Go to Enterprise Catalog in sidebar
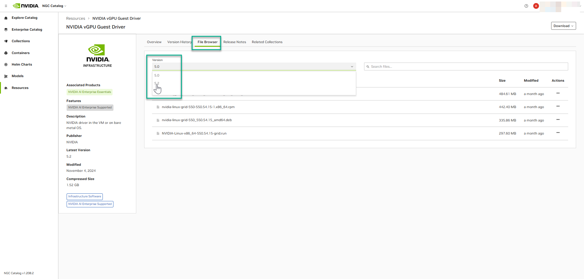Image resolution: width=584 pixels, height=279 pixels. 27,30
